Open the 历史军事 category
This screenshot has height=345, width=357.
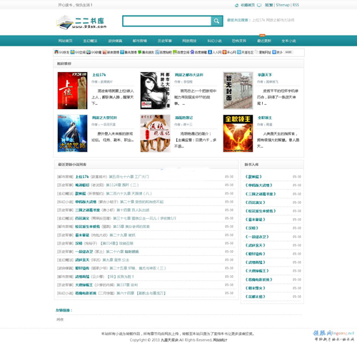(164, 41)
